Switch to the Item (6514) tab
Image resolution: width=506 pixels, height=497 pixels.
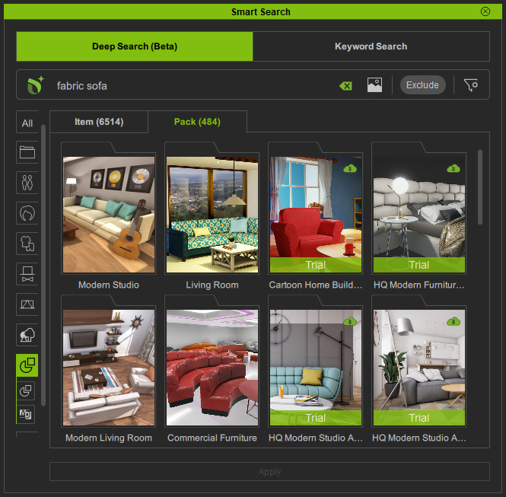point(99,122)
